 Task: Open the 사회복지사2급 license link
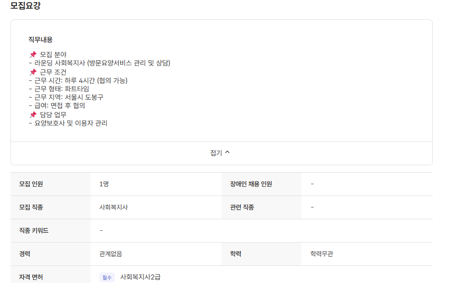tap(141, 277)
